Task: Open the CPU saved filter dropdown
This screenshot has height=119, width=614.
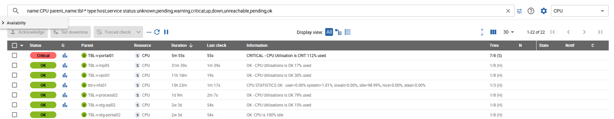Action: click(580, 11)
